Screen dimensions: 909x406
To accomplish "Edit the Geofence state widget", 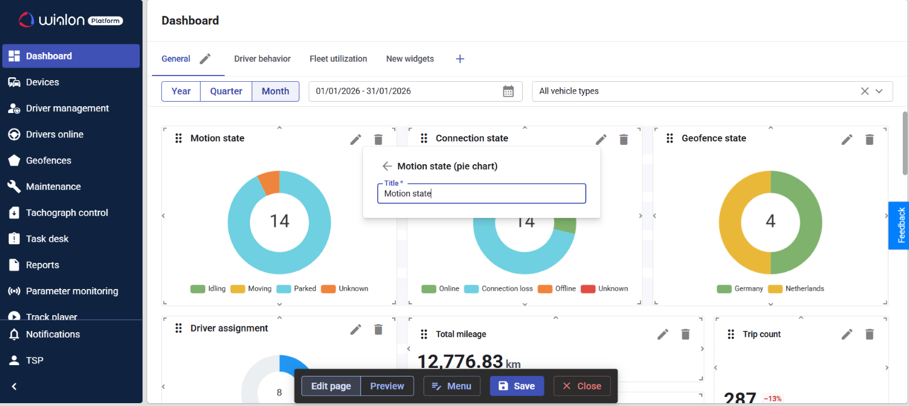I will pos(847,139).
